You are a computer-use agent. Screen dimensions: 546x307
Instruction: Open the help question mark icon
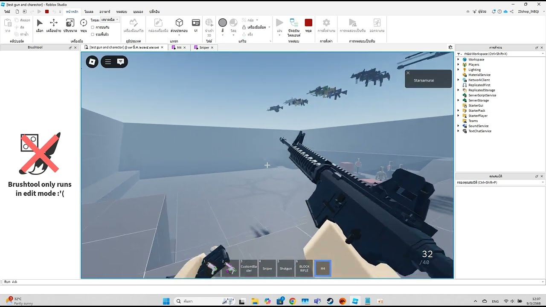[500, 12]
